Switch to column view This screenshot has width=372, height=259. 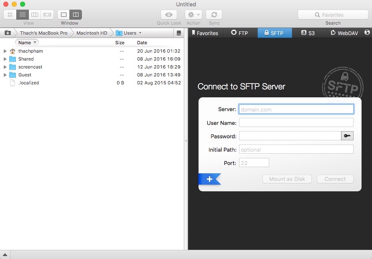(35, 14)
